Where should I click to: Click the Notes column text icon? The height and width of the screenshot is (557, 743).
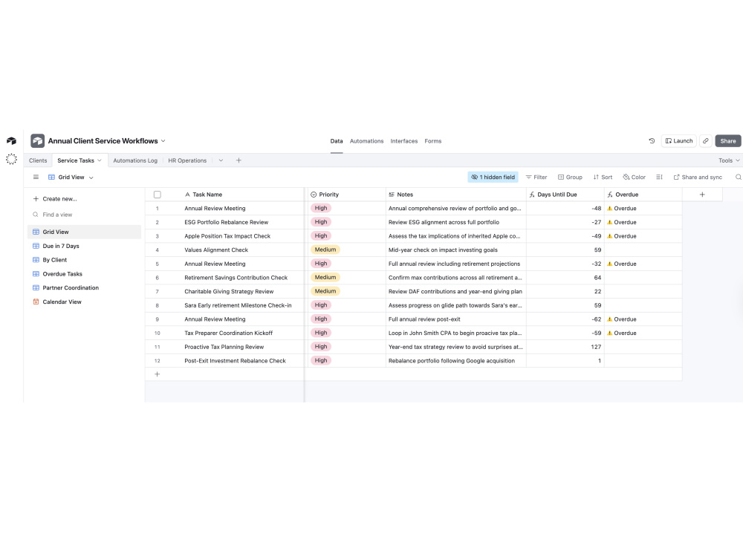click(392, 195)
